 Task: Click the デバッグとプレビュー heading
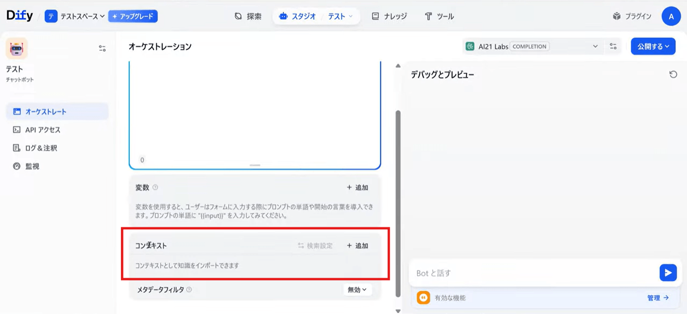pos(442,75)
